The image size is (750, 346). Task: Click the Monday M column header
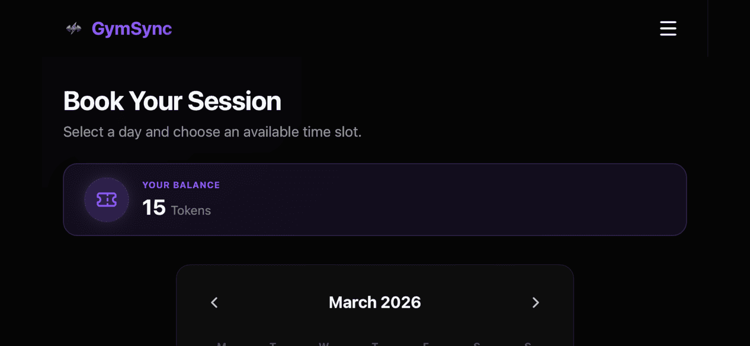coord(222,344)
